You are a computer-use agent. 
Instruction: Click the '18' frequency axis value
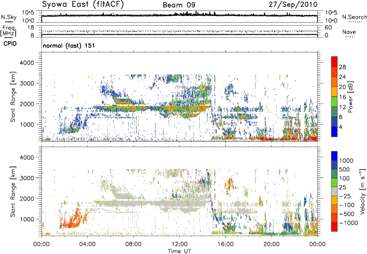coord(31,28)
